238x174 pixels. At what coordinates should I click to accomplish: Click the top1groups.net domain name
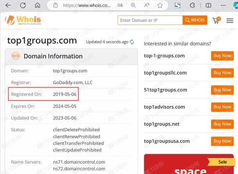coord(162,124)
